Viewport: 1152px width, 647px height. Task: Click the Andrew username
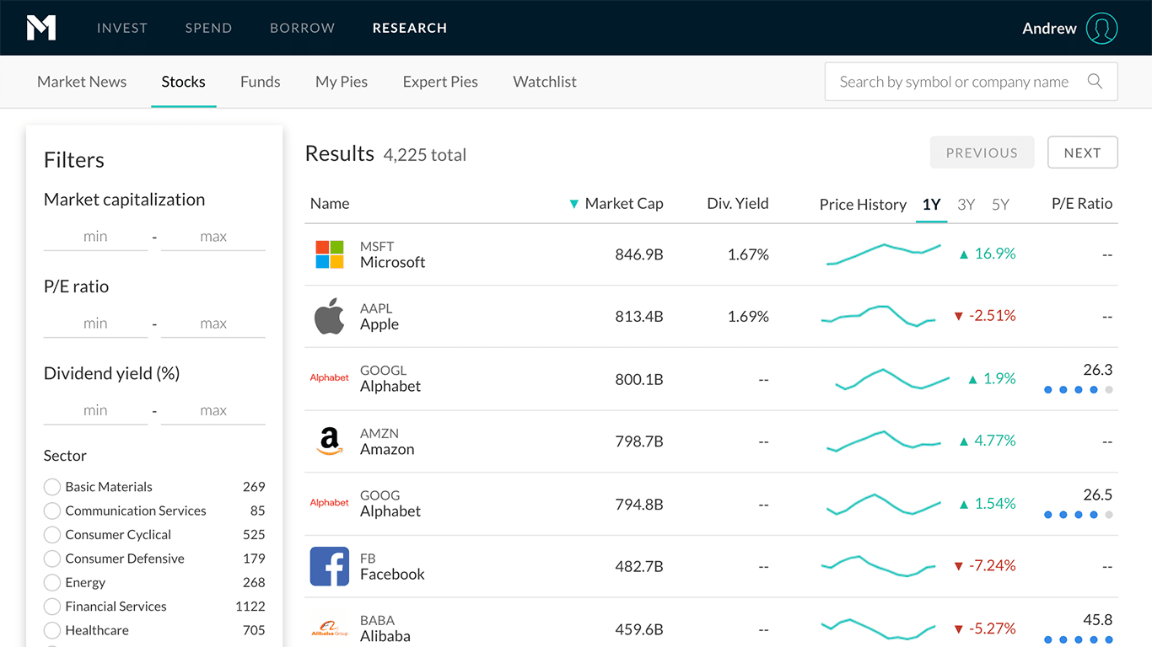[x=1049, y=28]
